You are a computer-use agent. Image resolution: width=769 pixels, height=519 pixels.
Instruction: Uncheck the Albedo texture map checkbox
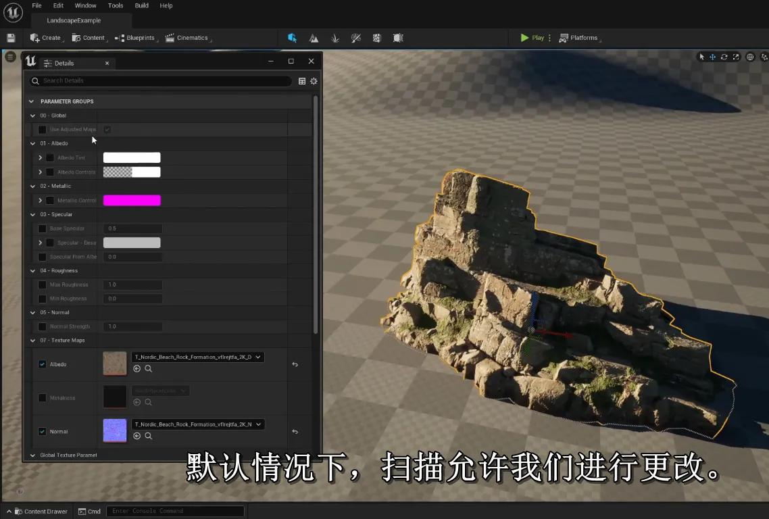43,364
